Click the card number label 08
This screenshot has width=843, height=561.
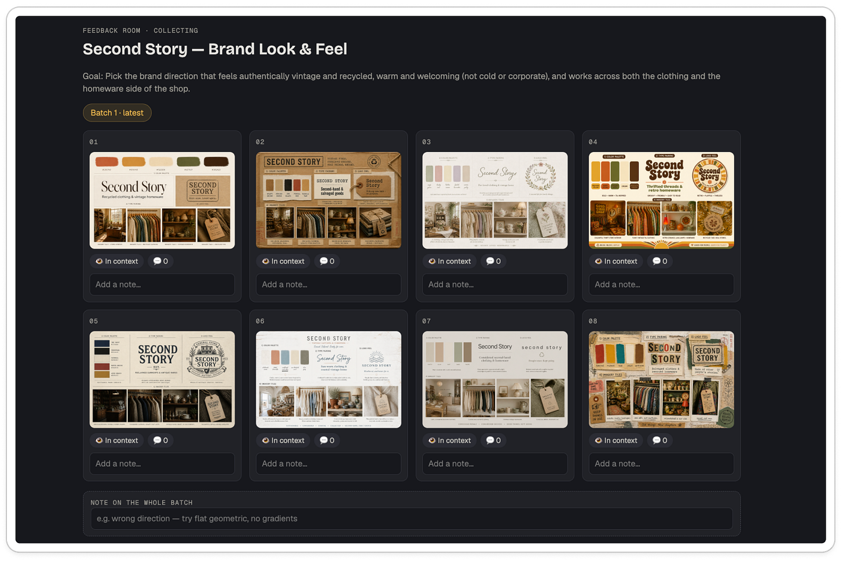click(x=593, y=321)
